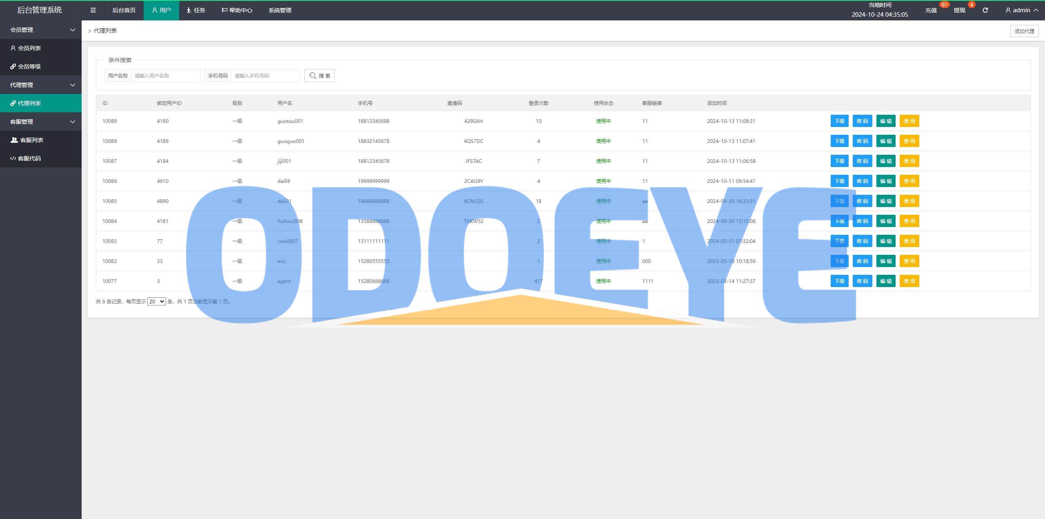Click 密码 for guotou001 row

862,121
